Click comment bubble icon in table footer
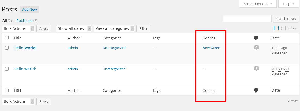 (256, 91)
